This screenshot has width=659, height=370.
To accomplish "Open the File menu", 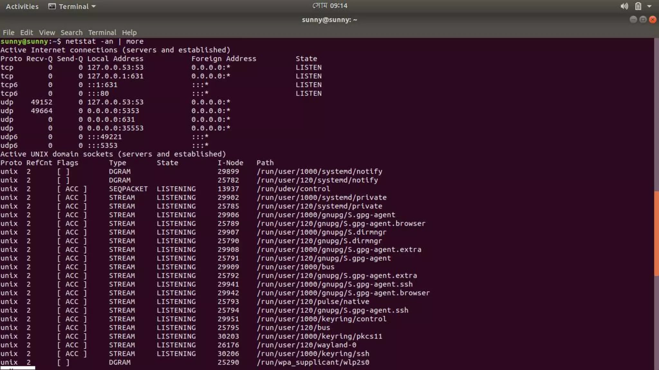I will pos(8,32).
